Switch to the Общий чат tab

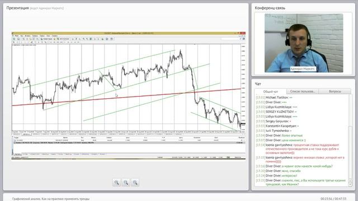(271, 92)
